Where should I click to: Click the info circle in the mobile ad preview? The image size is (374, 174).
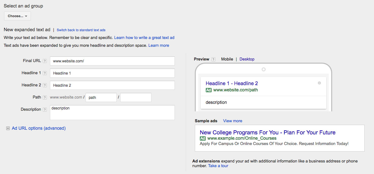click(319, 83)
